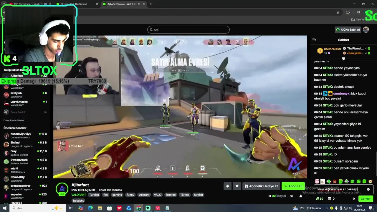Open lixalyiah channel in the sidebar

pyautogui.click(x=25, y=95)
